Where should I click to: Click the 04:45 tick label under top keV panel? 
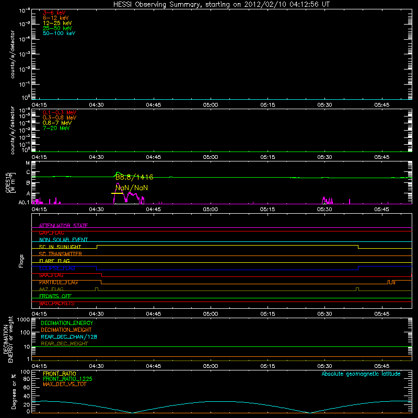tap(153, 105)
